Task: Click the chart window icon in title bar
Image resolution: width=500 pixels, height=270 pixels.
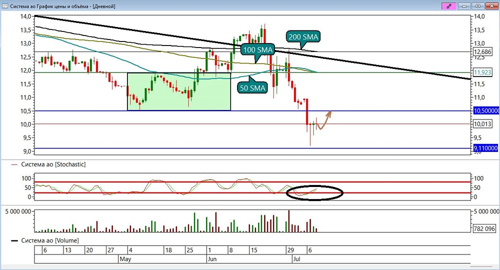Action: pyautogui.click(x=5, y=6)
